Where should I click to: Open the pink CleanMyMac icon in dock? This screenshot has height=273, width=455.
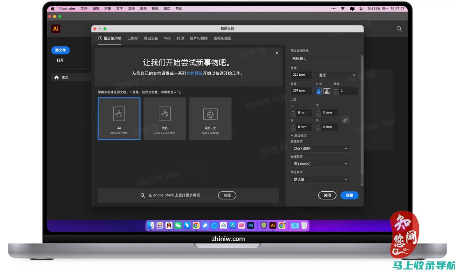[x=242, y=225]
